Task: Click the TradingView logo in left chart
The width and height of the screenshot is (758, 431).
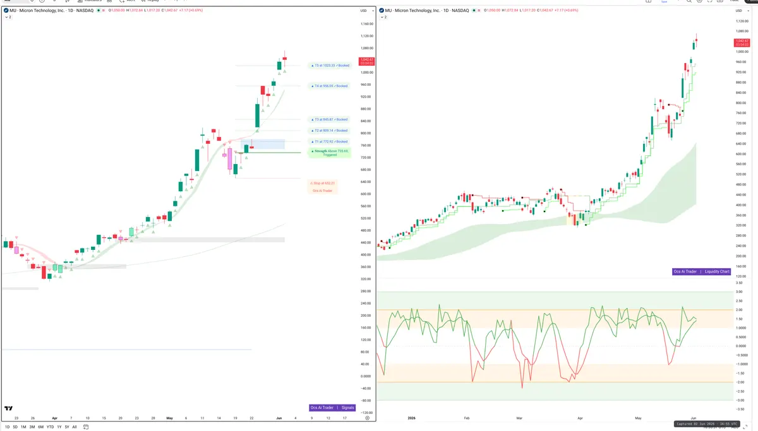Action: pos(8,408)
